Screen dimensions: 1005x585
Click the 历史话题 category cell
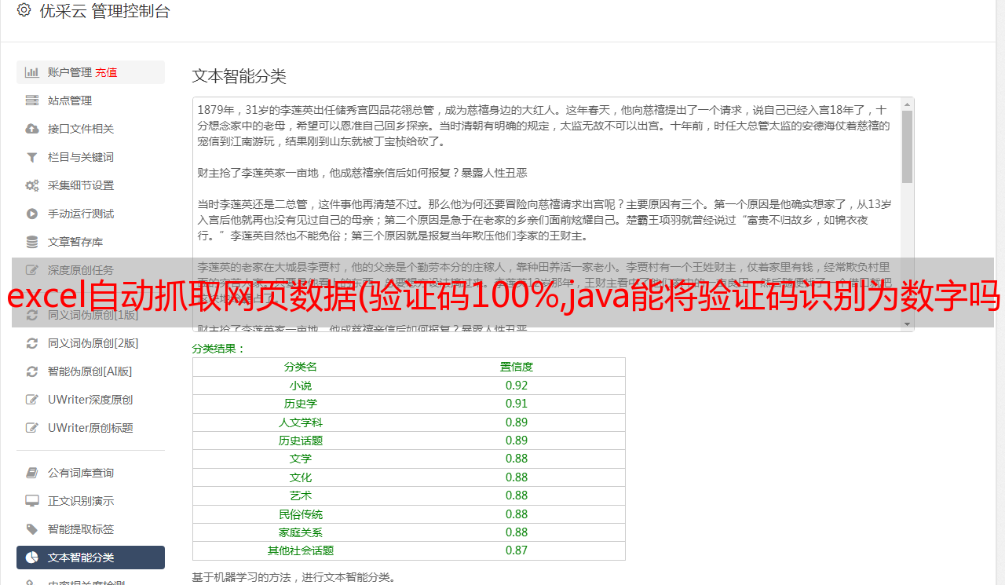click(301, 441)
